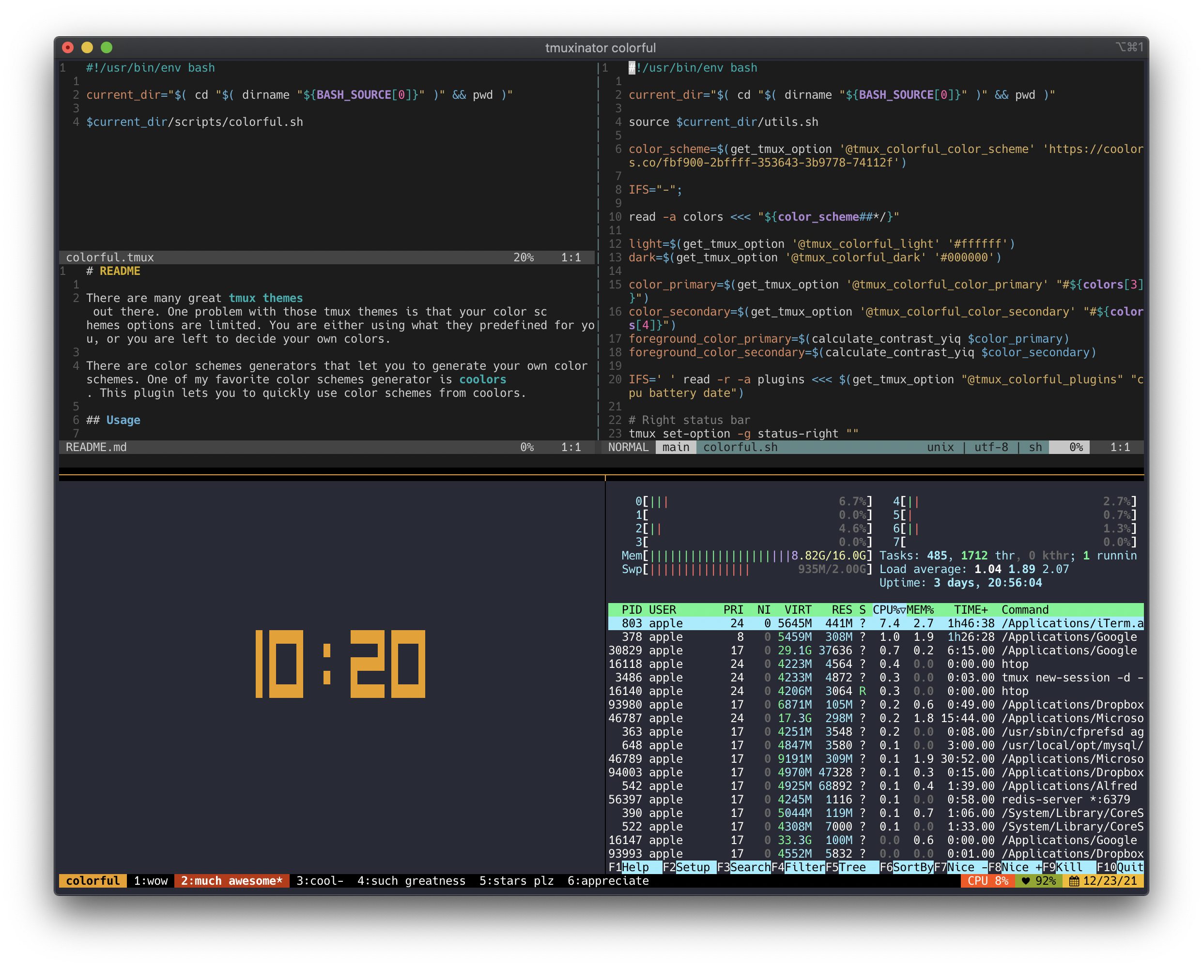The height and width of the screenshot is (967, 1203).
Task: Open tmux window 4:such greatness
Action: pos(411,881)
